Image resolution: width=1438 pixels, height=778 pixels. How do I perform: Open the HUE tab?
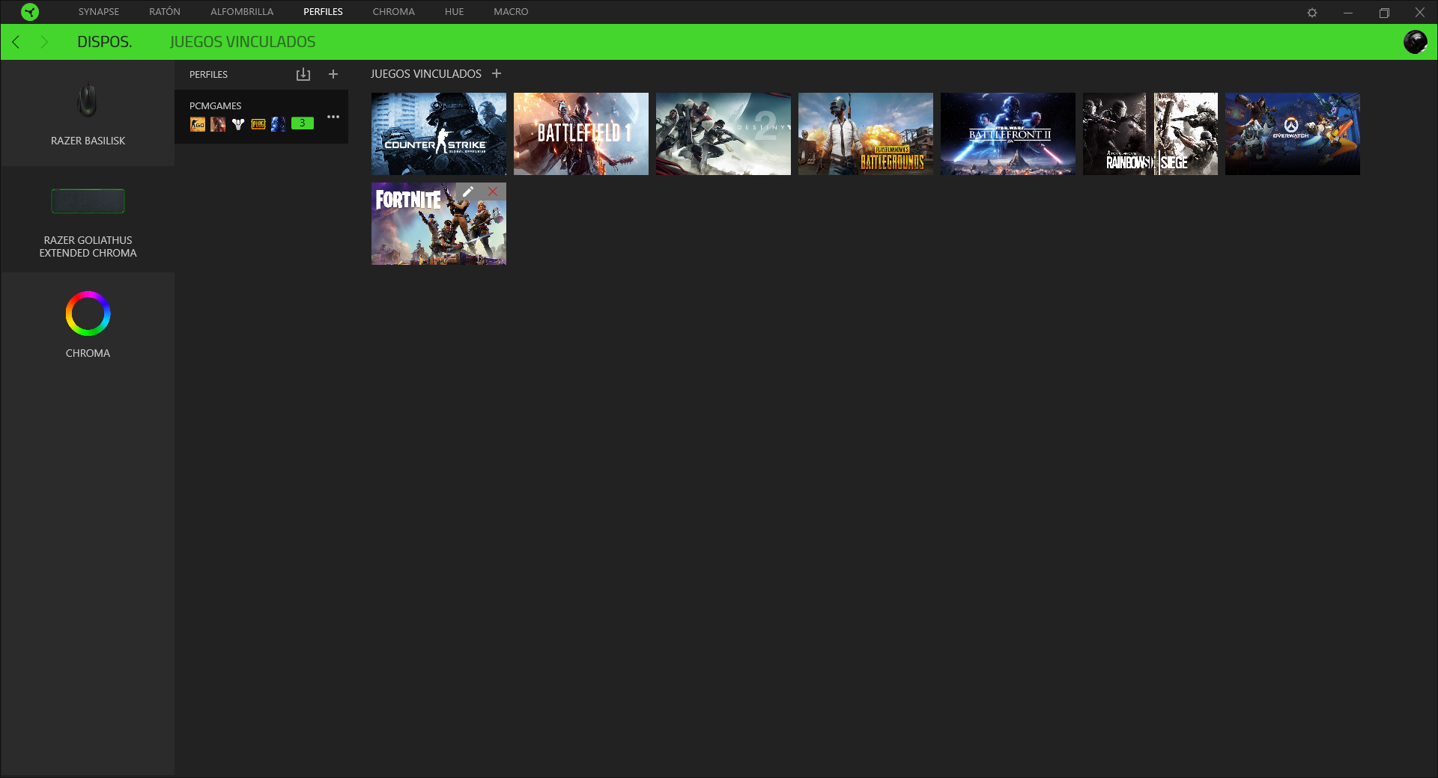(454, 12)
